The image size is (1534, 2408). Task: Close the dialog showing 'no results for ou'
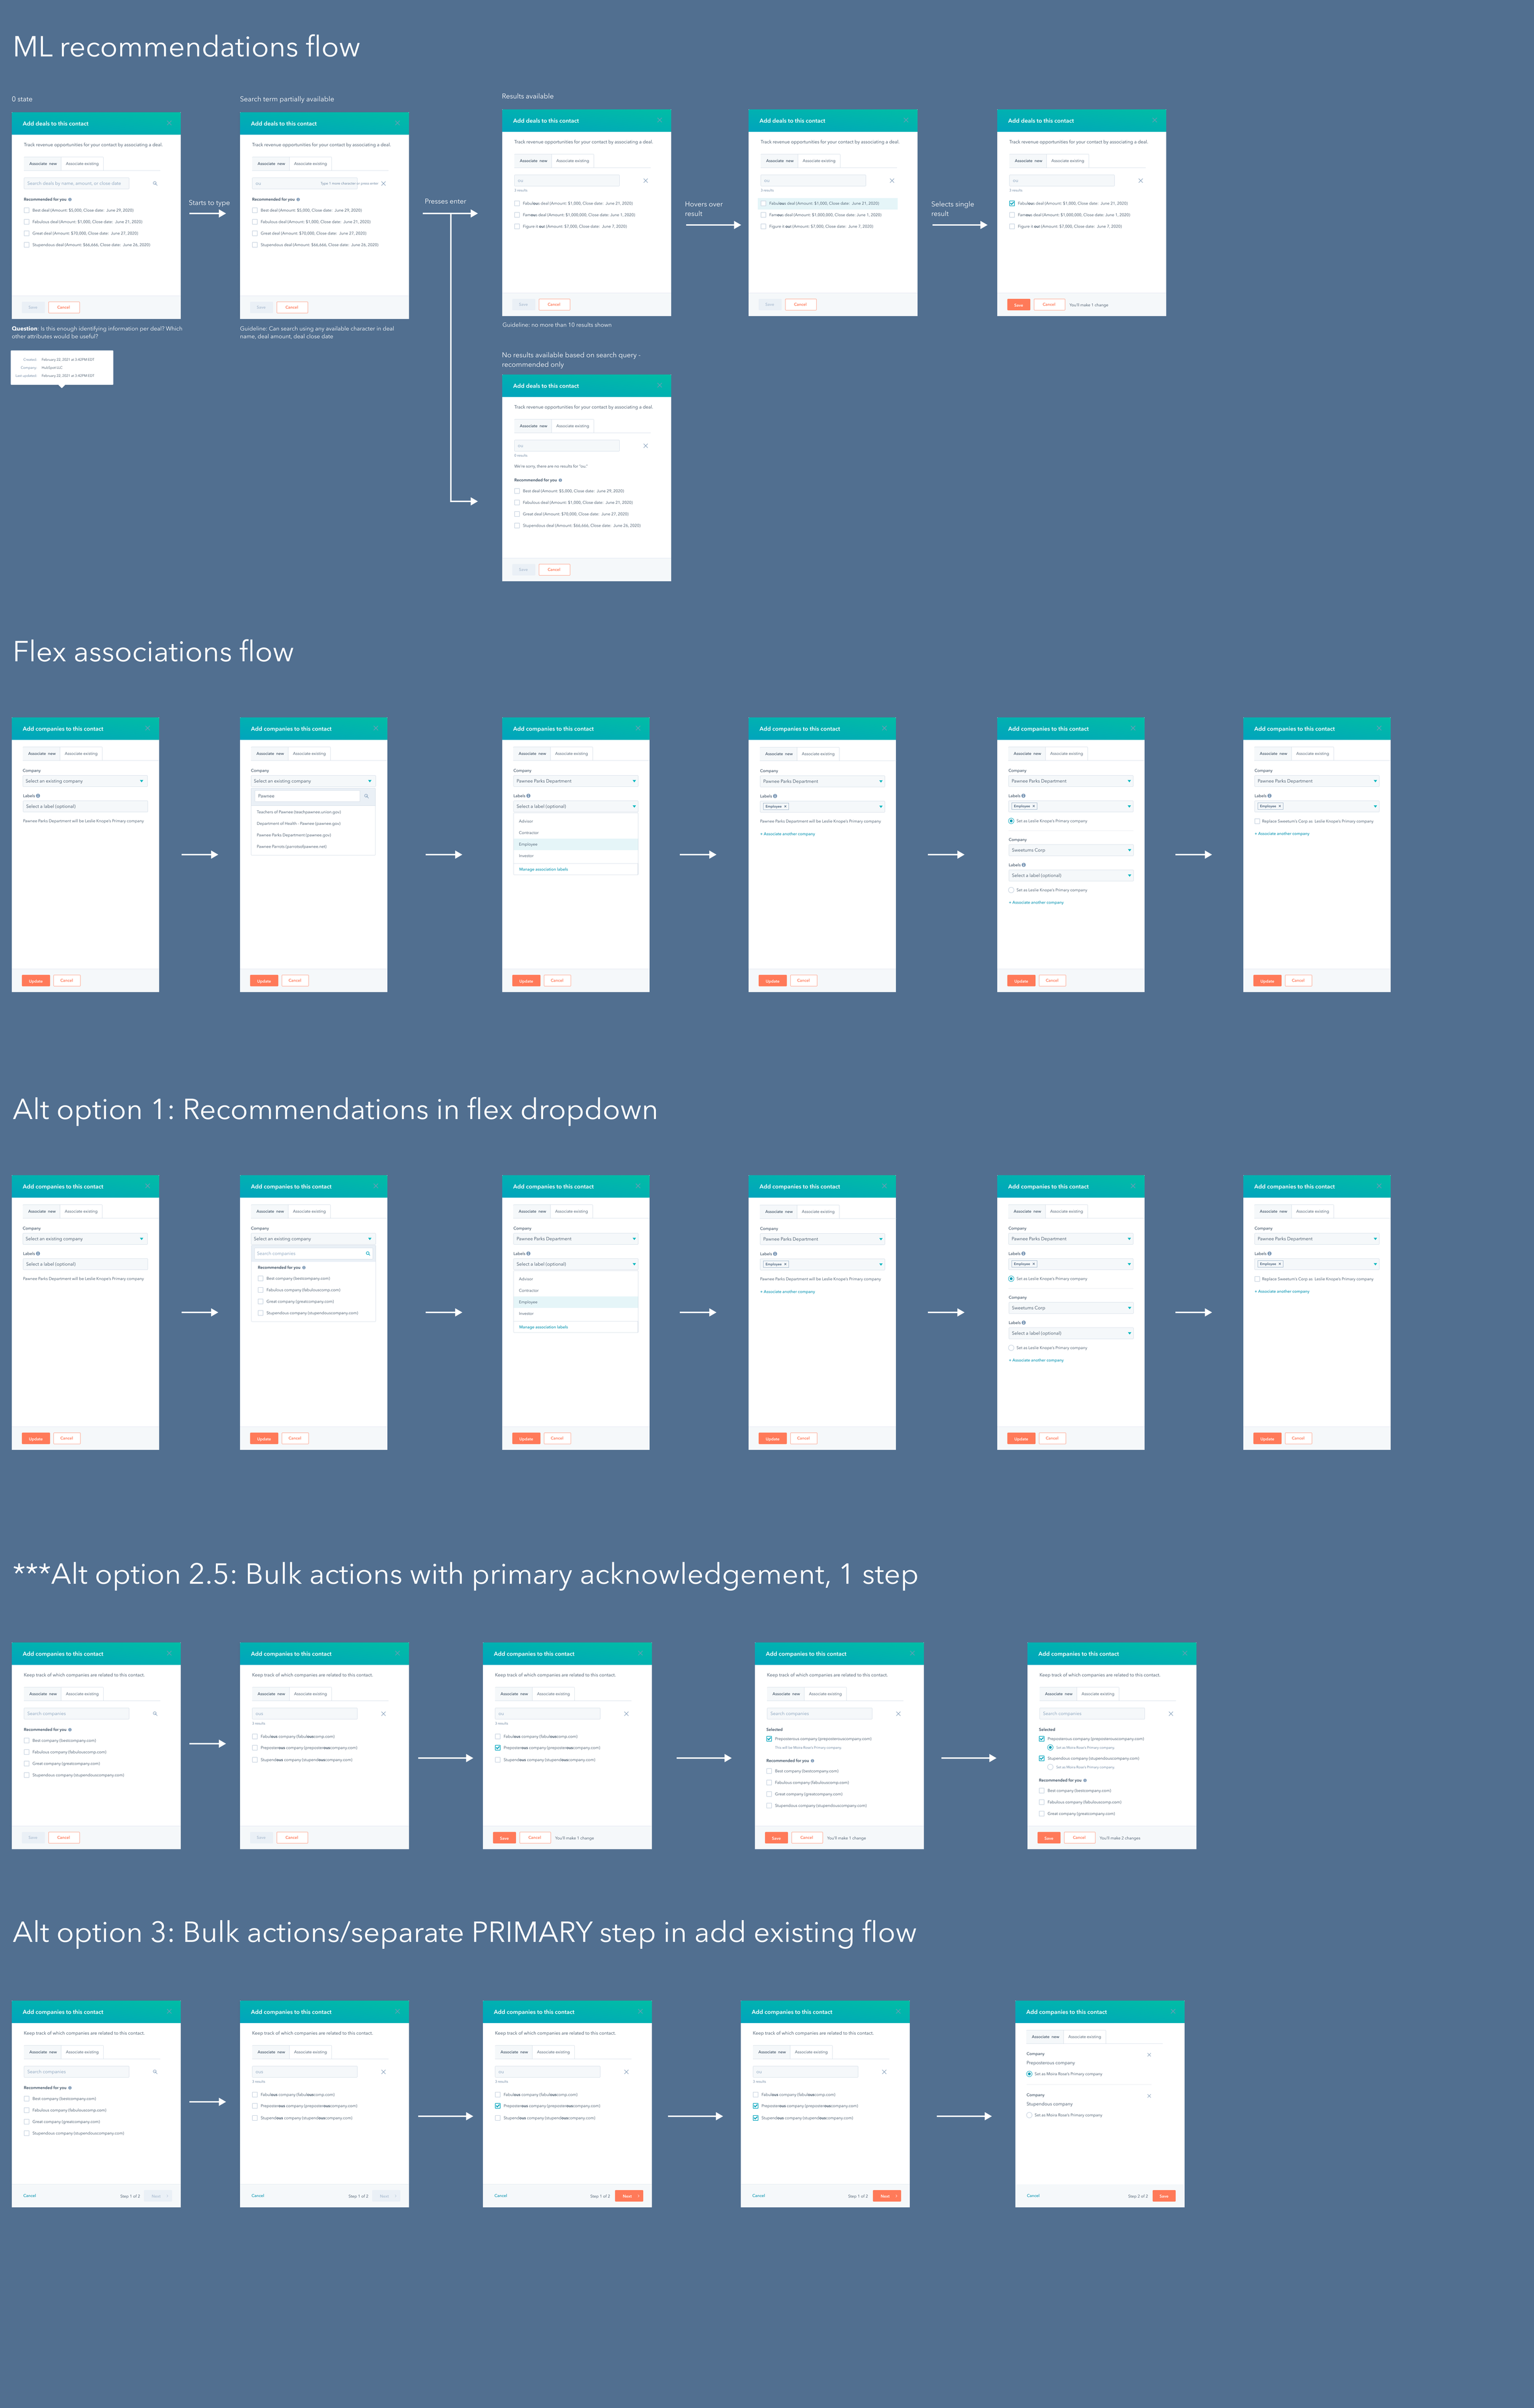[660, 386]
